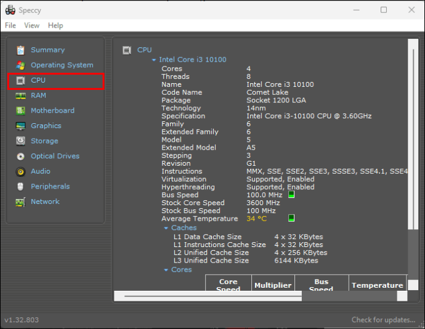Viewport: 425px width, 329px height.
Task: Click the Operating System Windows flag icon
Action: pos(20,65)
